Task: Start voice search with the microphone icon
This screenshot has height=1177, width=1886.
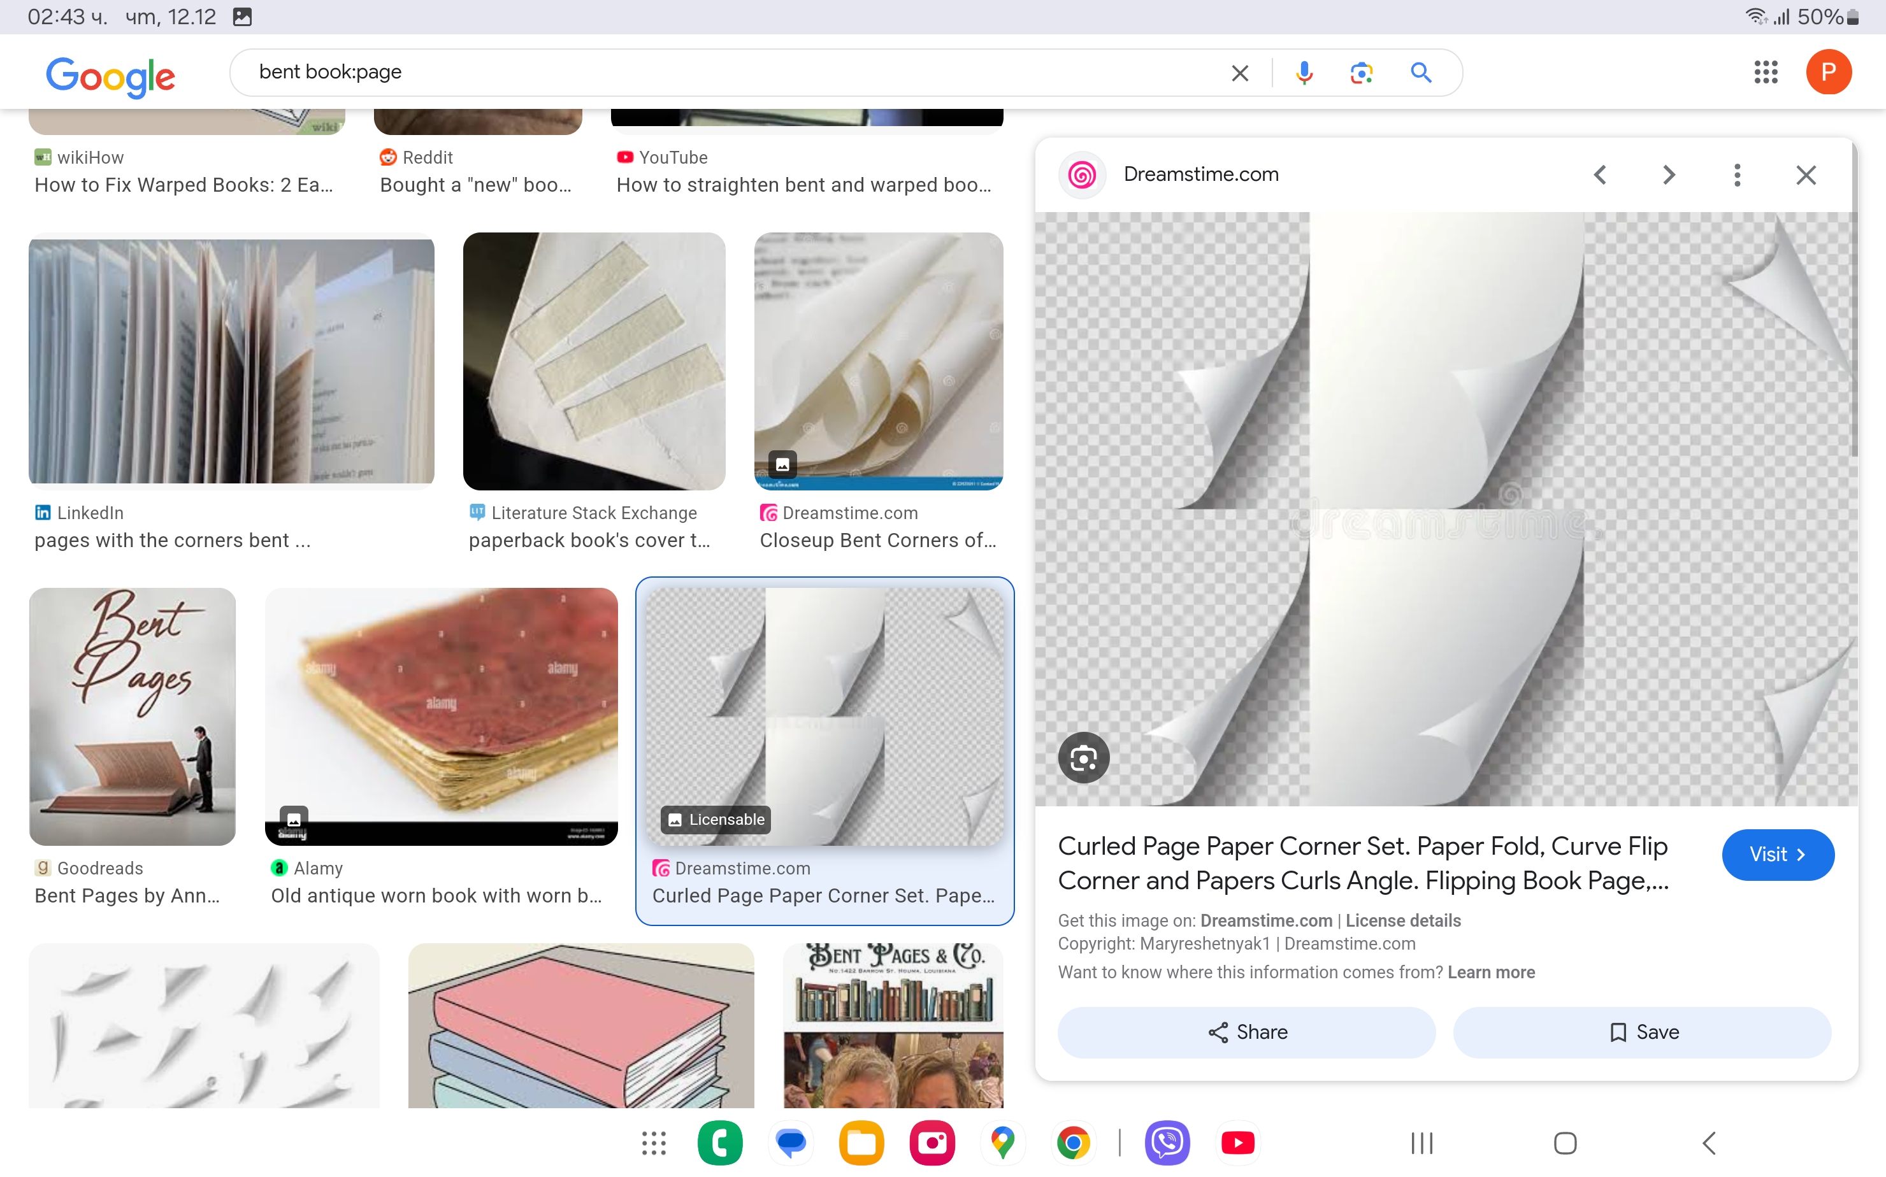Action: 1304,73
